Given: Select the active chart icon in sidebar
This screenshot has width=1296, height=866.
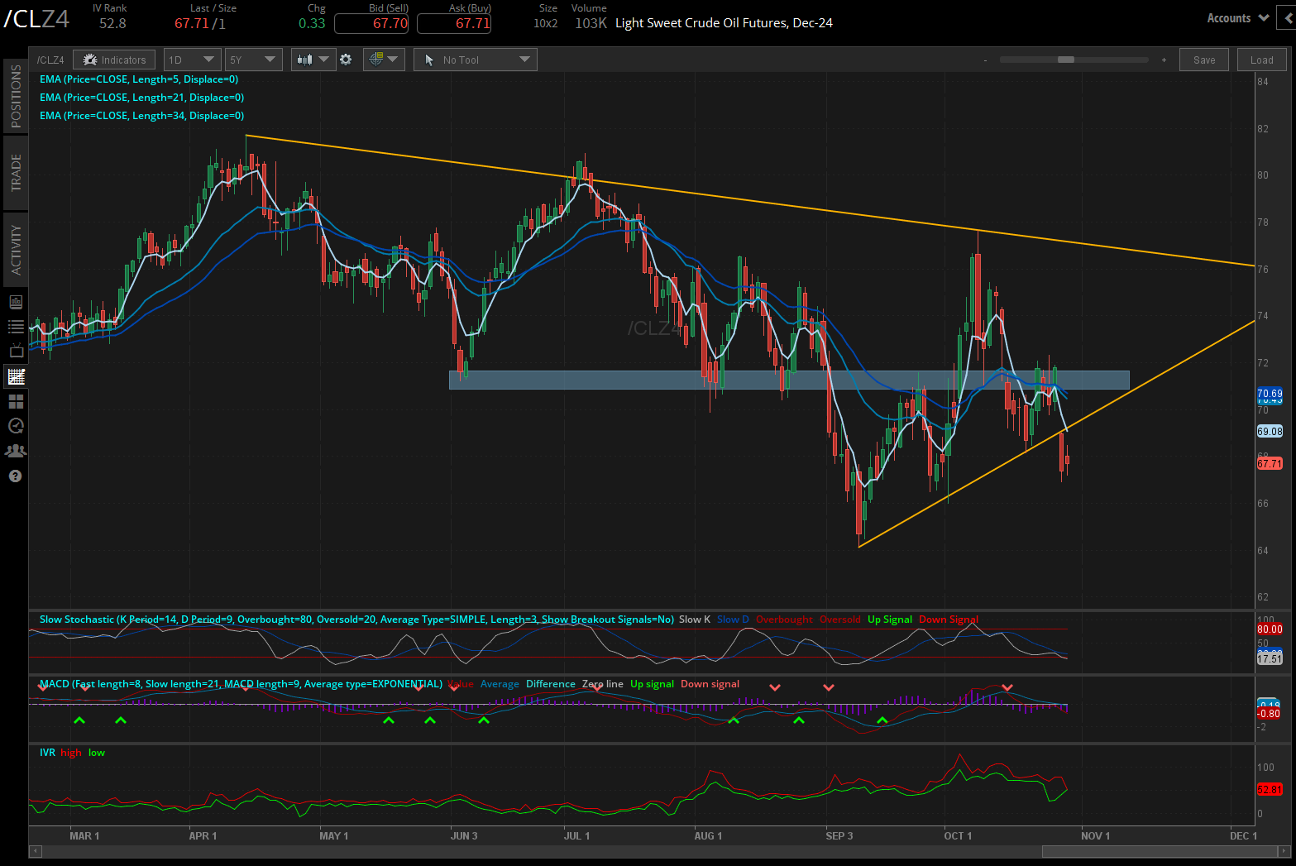Looking at the screenshot, I should pyautogui.click(x=16, y=376).
